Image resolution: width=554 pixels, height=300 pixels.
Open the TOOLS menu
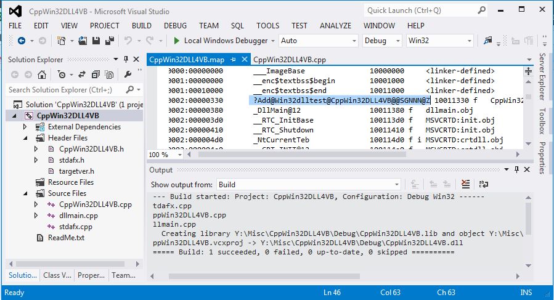tap(268, 26)
